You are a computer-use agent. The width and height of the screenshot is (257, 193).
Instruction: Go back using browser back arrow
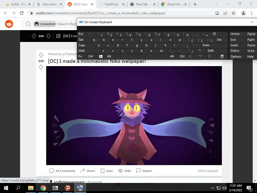(6, 13)
